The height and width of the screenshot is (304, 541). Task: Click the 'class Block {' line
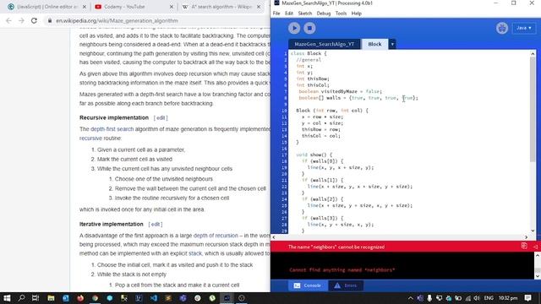309,53
